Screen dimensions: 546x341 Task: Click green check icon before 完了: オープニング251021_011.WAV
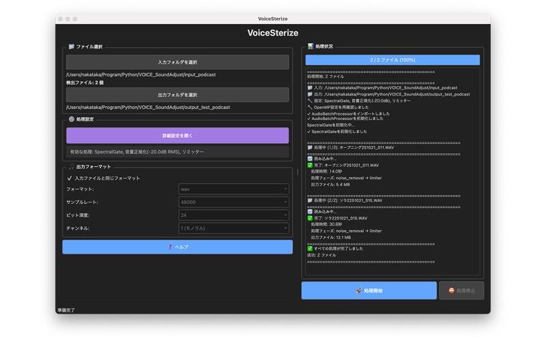(x=310, y=165)
